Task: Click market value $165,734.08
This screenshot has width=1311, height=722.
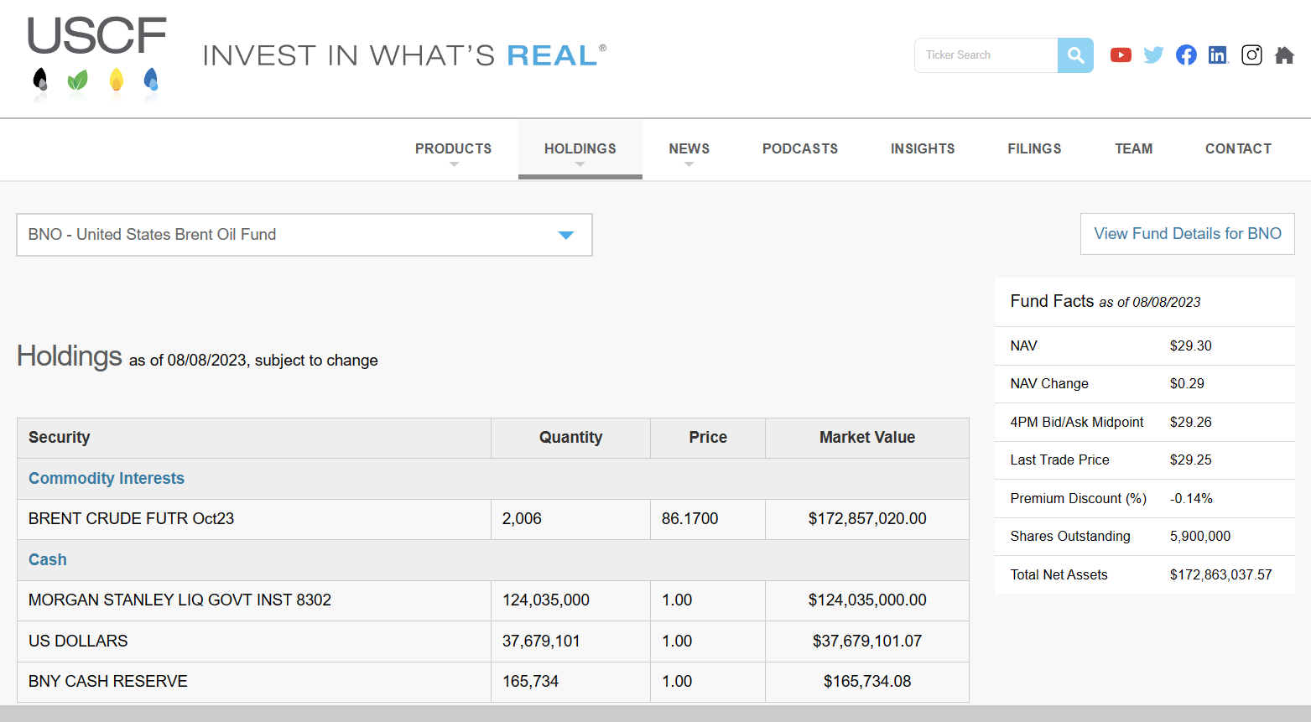Action: (x=867, y=682)
